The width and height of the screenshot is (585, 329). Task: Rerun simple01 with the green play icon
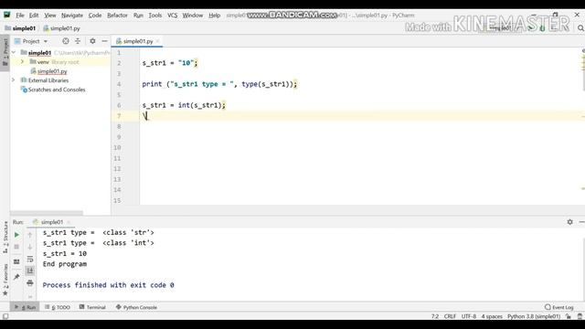(x=16, y=235)
